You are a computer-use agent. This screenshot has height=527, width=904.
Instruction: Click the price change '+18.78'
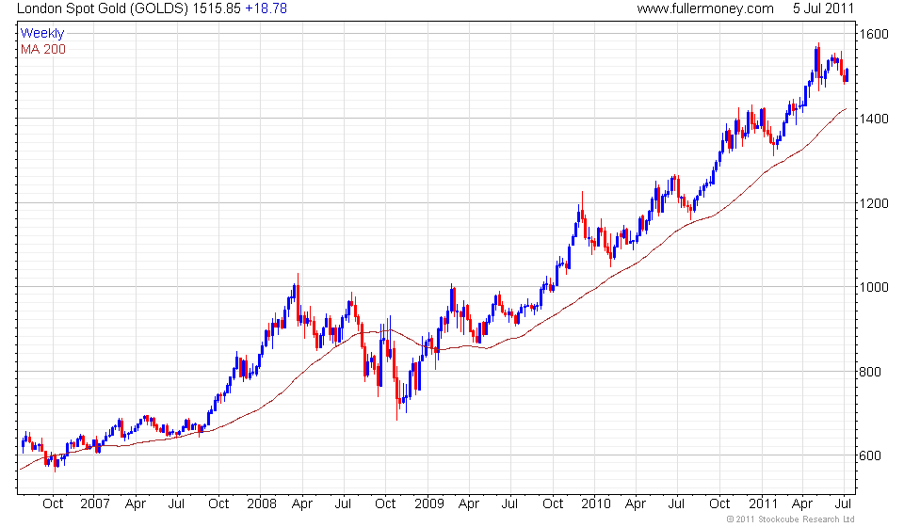pyautogui.click(x=266, y=8)
